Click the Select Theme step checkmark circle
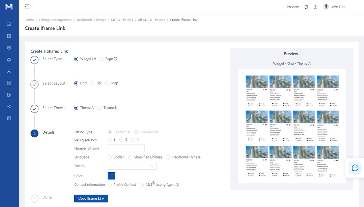364x207 pixels. coord(35,109)
